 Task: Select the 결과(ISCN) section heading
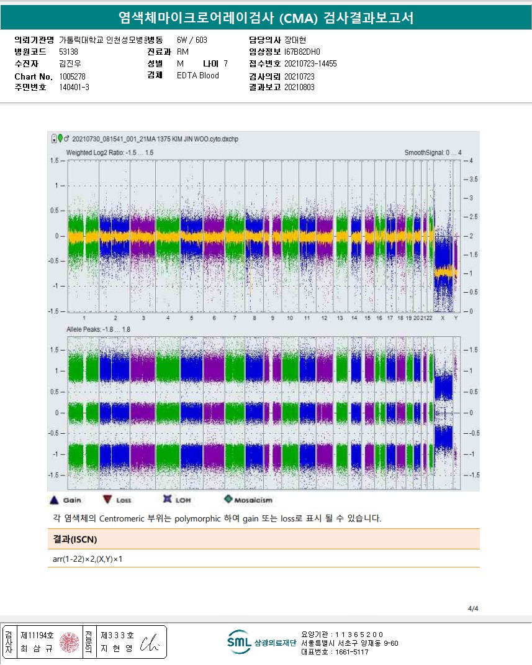point(75,539)
